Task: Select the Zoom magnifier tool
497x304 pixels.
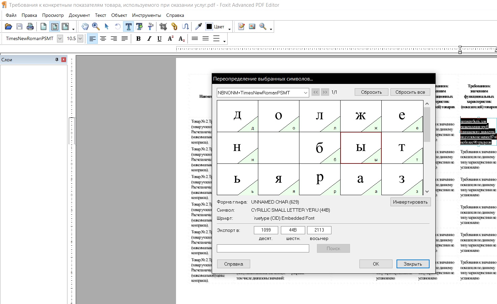Action: [x=96, y=27]
